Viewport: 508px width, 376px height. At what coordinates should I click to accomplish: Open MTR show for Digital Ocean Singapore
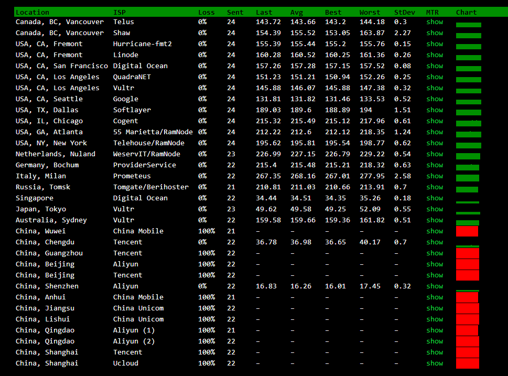pyautogui.click(x=434, y=198)
